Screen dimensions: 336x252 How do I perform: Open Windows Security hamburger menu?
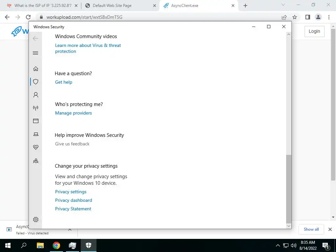pyautogui.click(x=35, y=53)
